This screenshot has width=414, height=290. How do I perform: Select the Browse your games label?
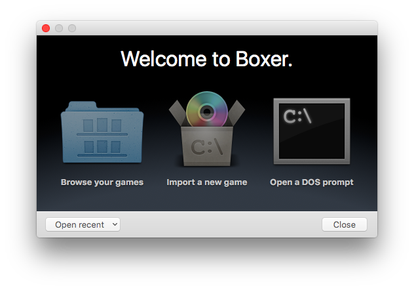[x=102, y=182]
